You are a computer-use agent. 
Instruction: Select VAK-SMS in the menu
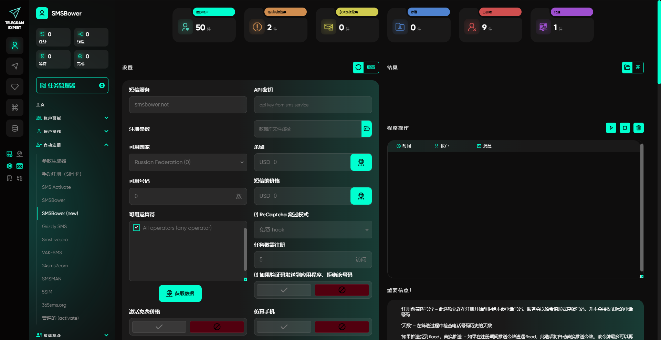(52, 253)
